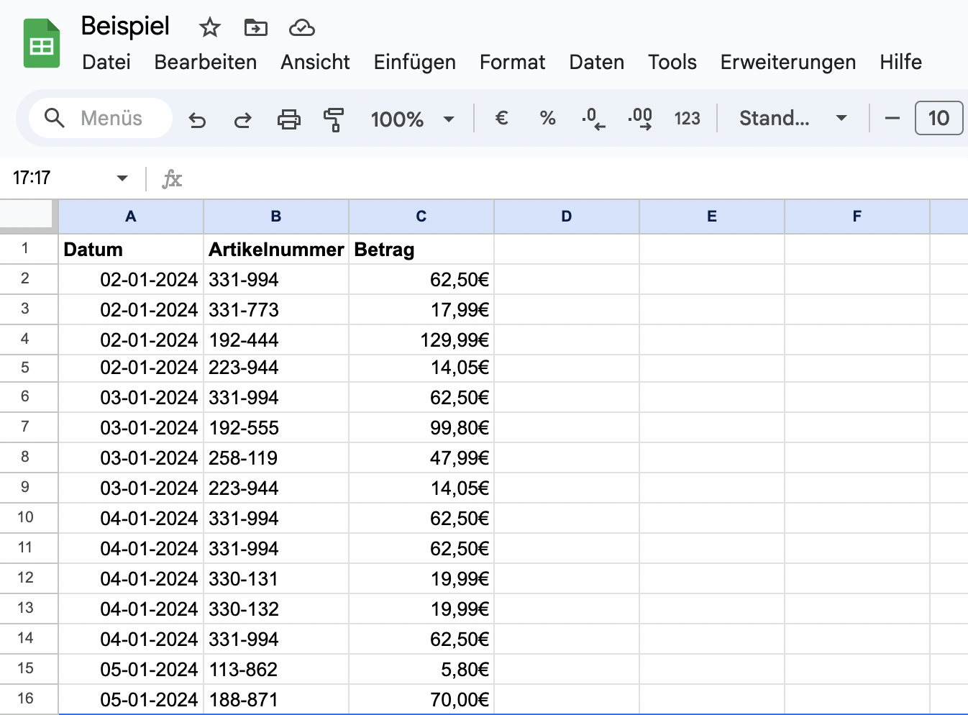Viewport: 968px width, 715px height.
Task: Select all cells via corner box
Action: click(x=27, y=216)
